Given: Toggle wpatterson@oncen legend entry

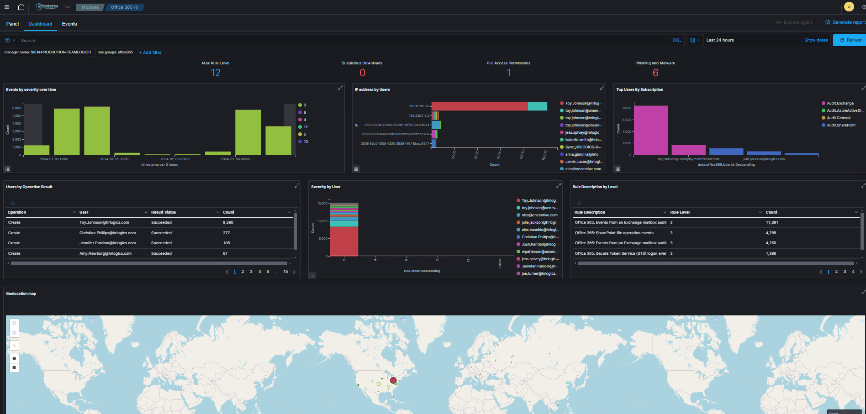Looking at the screenshot, I should point(540,252).
